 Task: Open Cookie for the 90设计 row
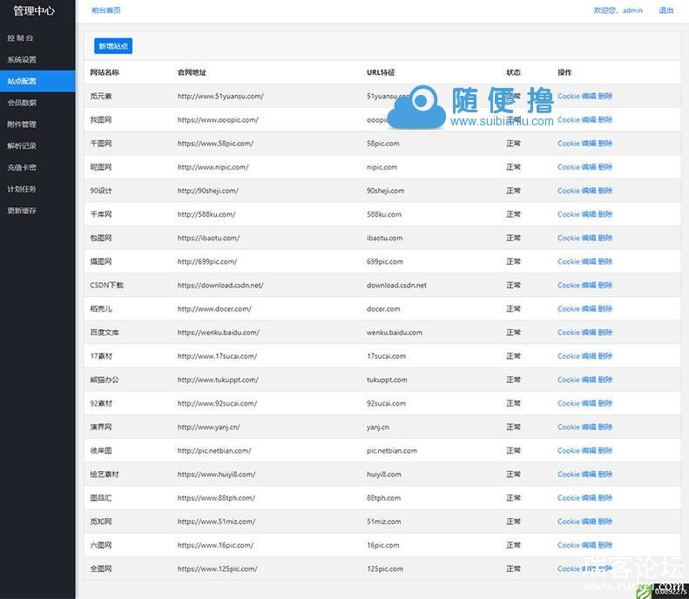[x=569, y=191]
